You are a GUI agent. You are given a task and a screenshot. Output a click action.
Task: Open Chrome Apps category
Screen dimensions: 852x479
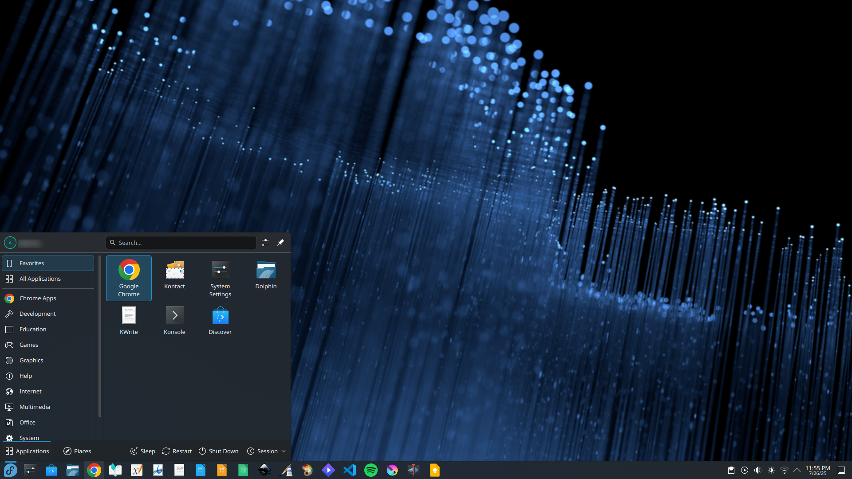pyautogui.click(x=48, y=298)
